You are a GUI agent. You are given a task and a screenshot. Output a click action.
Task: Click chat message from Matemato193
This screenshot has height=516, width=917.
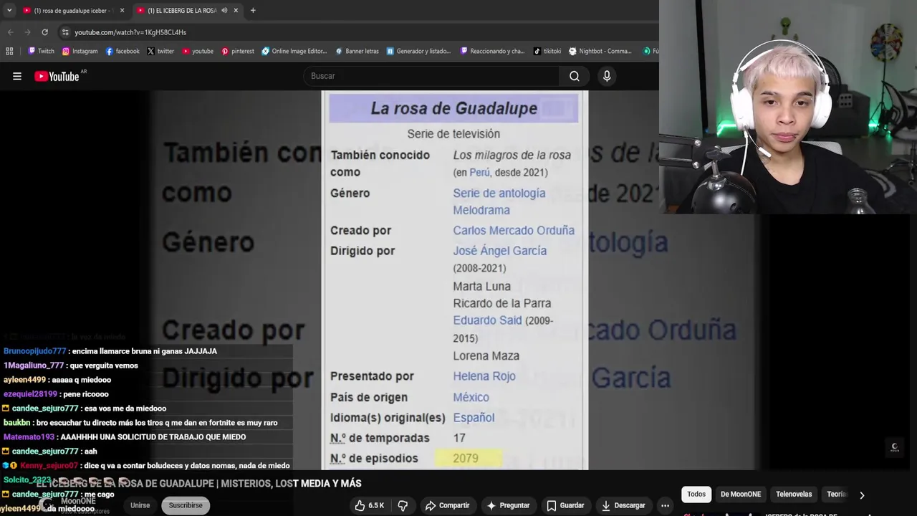coord(125,437)
